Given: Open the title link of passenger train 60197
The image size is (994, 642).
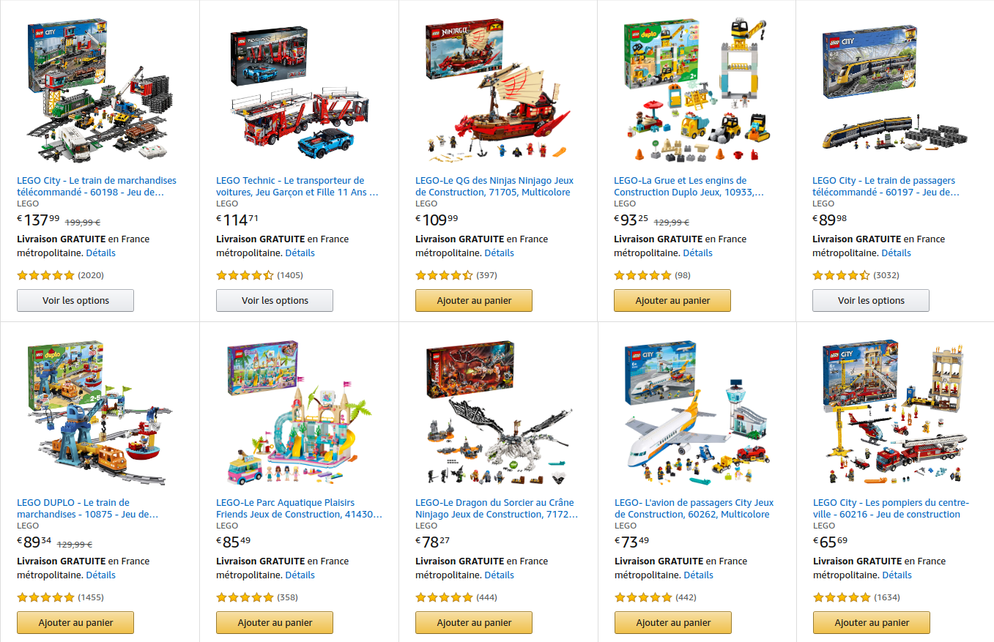Looking at the screenshot, I should pos(886,186).
